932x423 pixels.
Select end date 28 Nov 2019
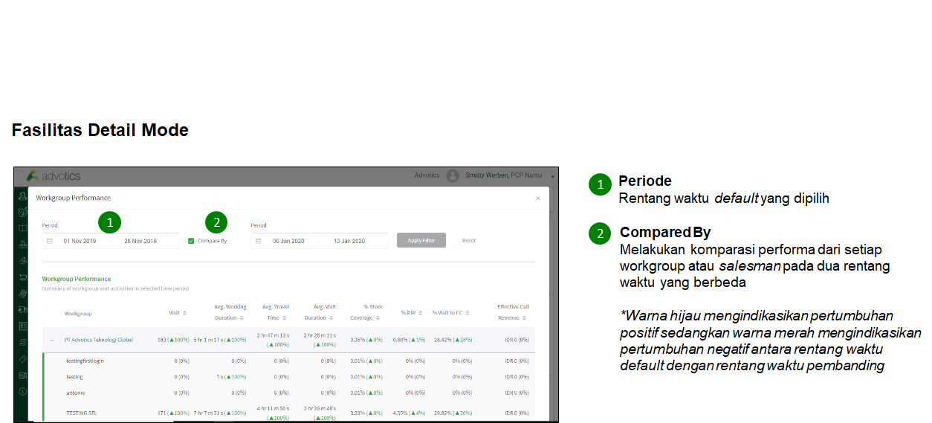click(x=140, y=241)
